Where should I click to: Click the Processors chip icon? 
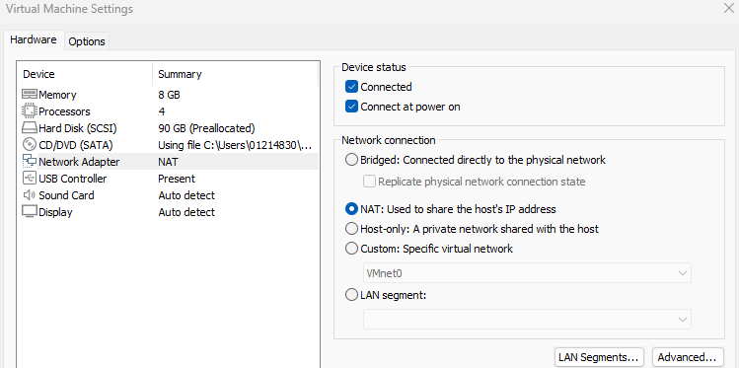(x=30, y=111)
